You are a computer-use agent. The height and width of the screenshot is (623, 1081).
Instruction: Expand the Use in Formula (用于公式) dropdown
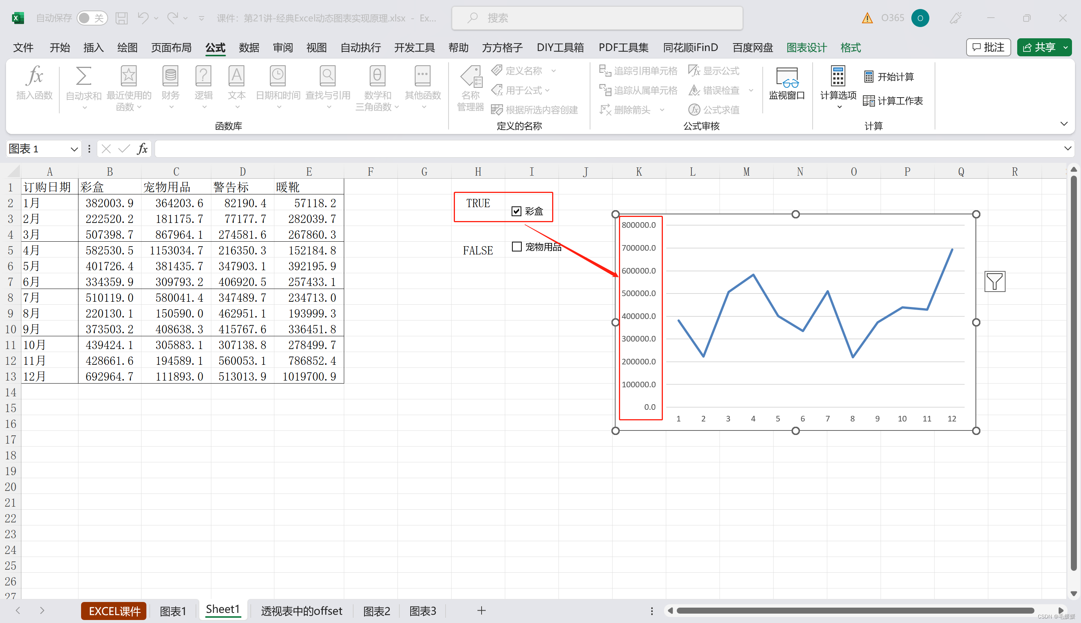tap(548, 90)
